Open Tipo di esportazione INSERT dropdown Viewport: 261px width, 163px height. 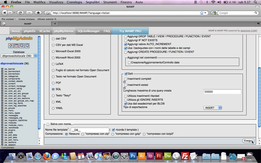[213, 108]
